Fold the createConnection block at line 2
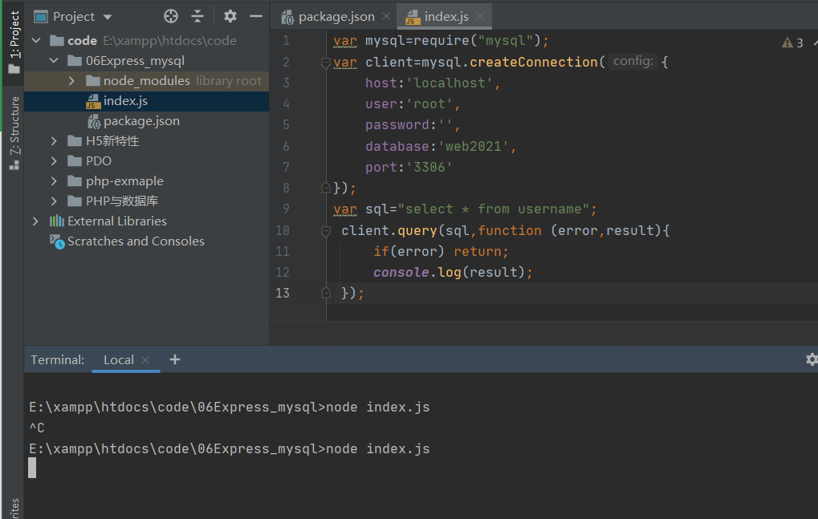 pyautogui.click(x=326, y=63)
